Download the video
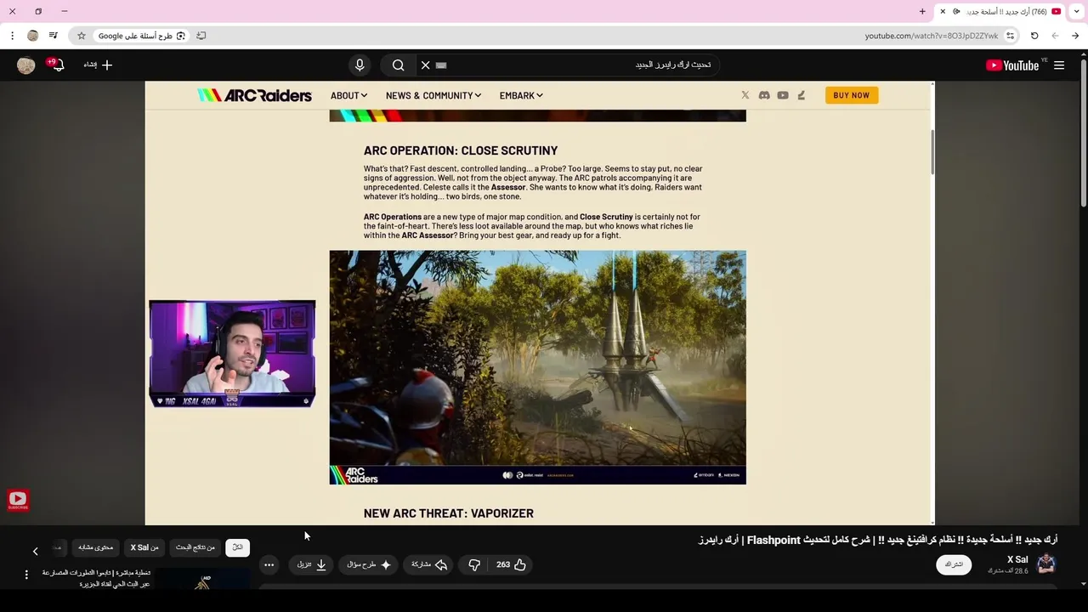Image resolution: width=1088 pixels, height=612 pixels. point(312,564)
